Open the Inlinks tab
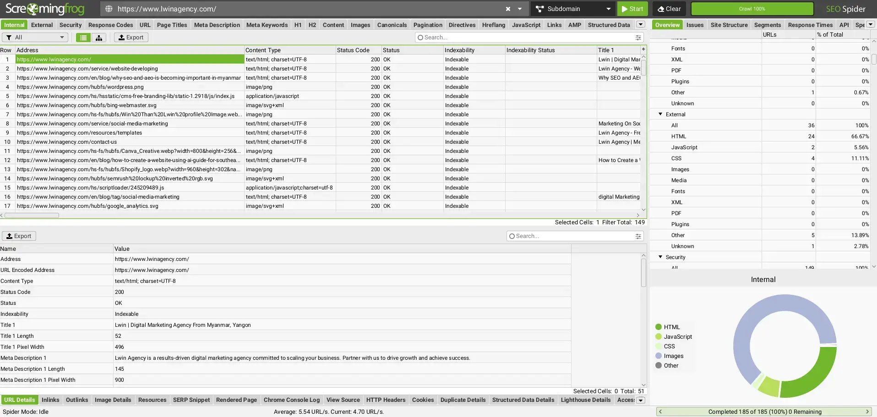Image resolution: width=877 pixels, height=417 pixels. point(50,400)
